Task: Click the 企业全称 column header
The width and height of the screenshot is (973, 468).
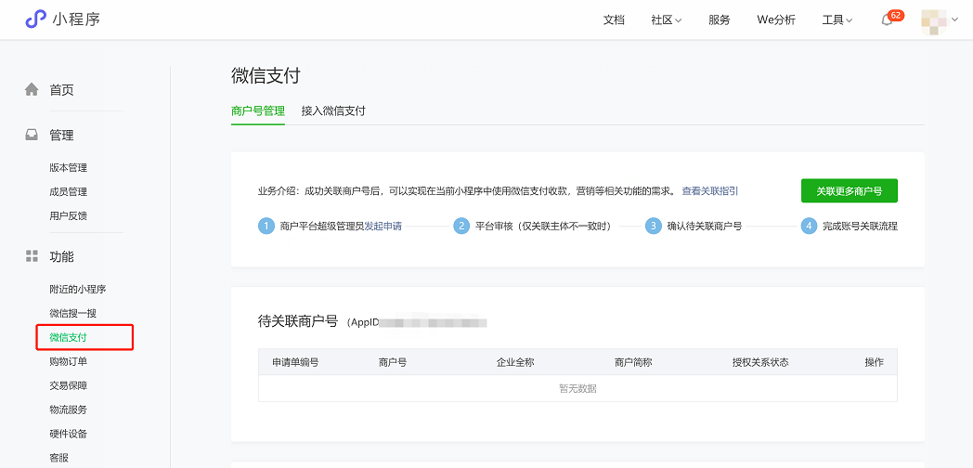Action: coord(515,362)
